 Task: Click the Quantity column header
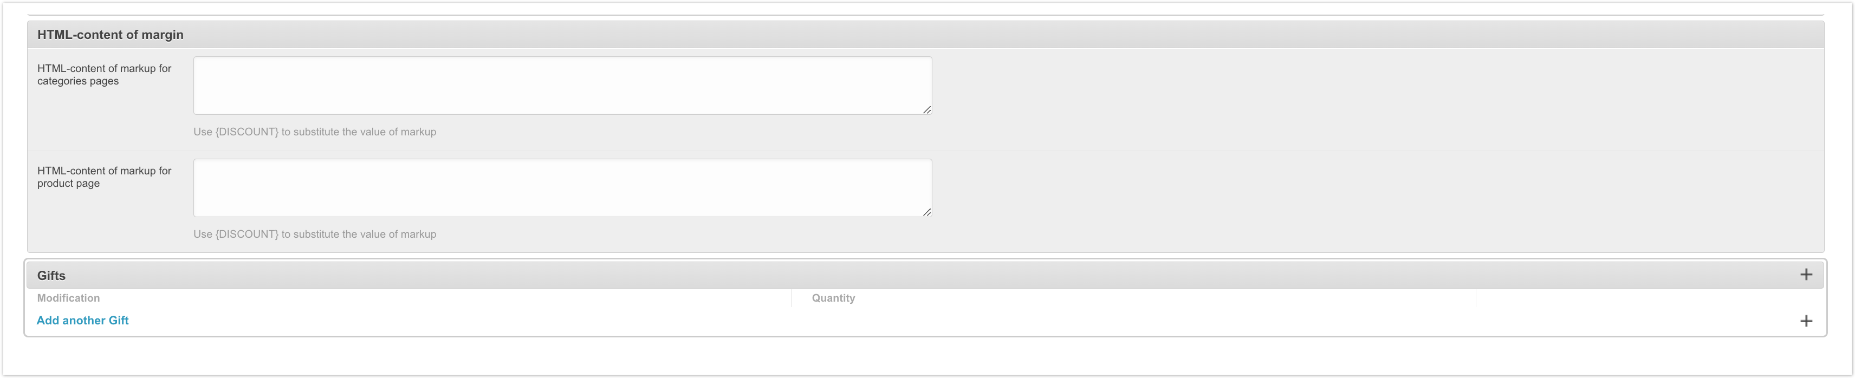point(833,298)
